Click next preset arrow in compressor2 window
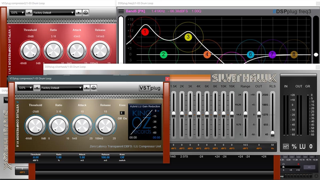 [x=78, y=13]
